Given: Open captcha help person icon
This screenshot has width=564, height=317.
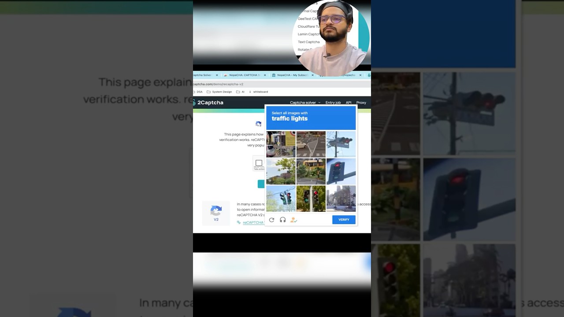Looking at the screenshot, I should (x=293, y=220).
